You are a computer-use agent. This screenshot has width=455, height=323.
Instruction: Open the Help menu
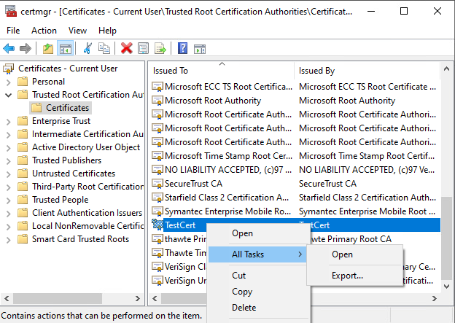[107, 31]
